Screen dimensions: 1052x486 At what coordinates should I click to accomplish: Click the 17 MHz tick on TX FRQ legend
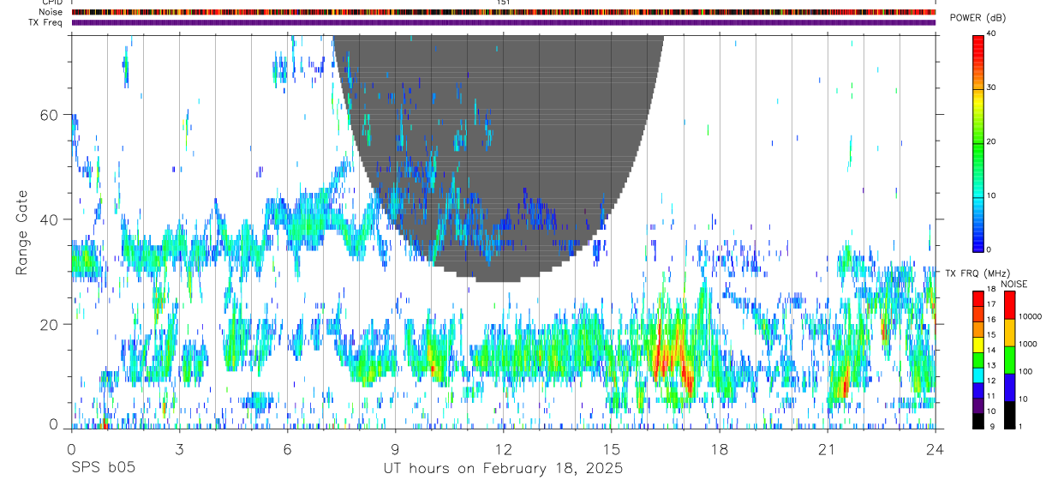(991, 304)
